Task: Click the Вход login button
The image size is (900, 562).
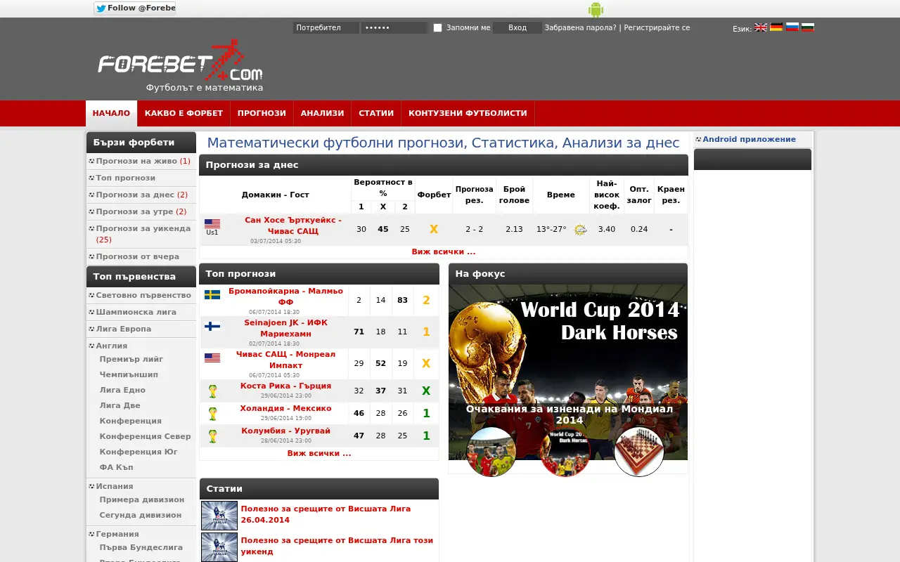Action: [517, 28]
